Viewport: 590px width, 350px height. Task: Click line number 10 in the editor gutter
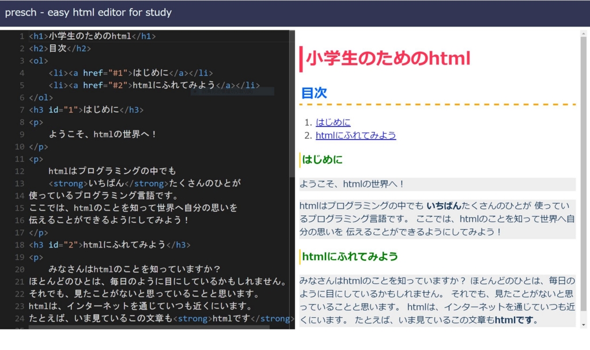click(20, 147)
